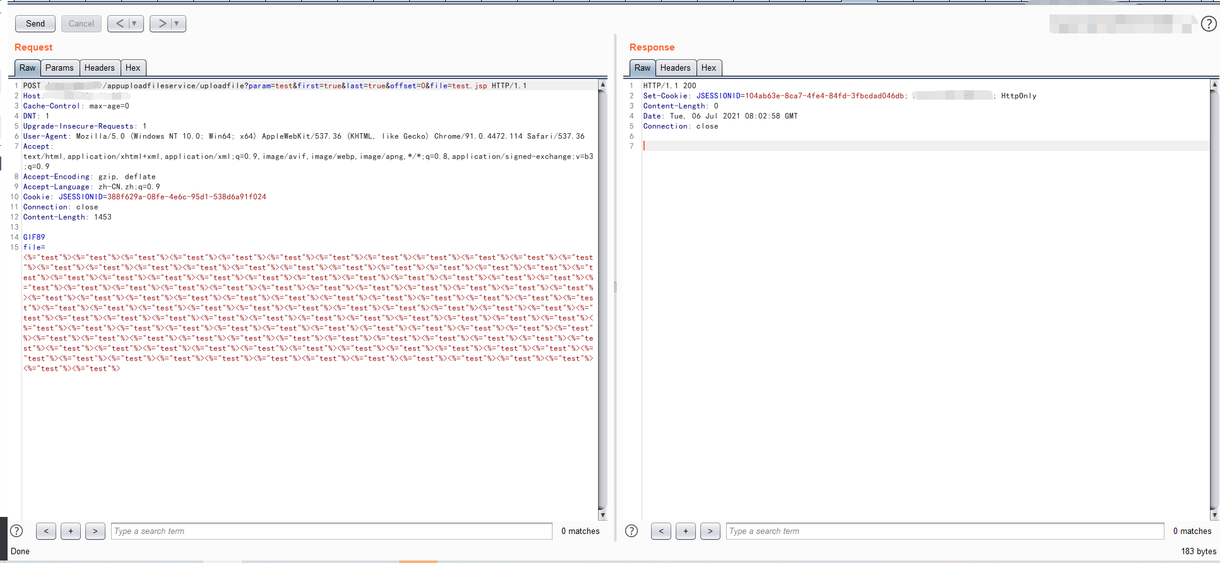
Task: Click the request Cookie JSESSIONID line
Action: [145, 197]
